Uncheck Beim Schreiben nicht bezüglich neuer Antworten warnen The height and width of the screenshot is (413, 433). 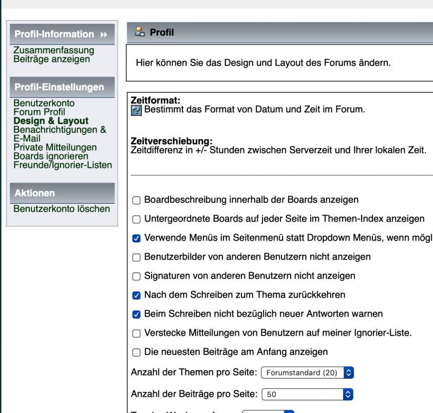136,314
